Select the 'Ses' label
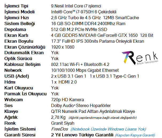162x138 pixels. [9, 106]
